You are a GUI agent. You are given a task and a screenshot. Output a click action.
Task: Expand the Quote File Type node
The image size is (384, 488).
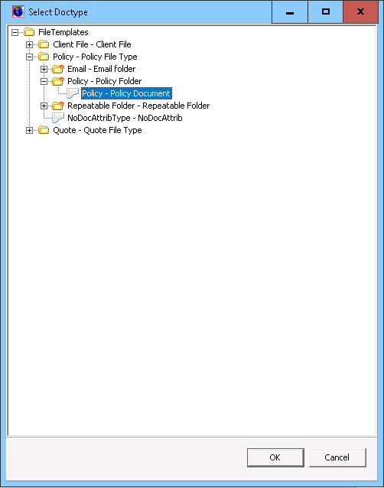coord(29,130)
